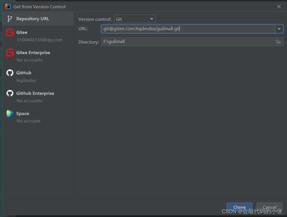The image size is (287, 217).
Task: Click 'No account' under Space
Action: tap(29, 121)
